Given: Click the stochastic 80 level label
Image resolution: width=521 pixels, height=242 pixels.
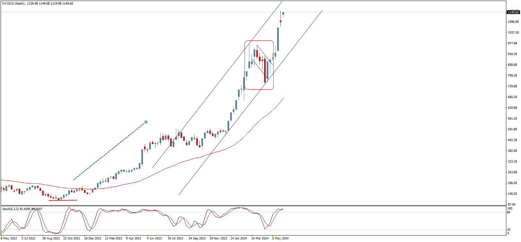Looking at the screenshot, I should 508,212.
